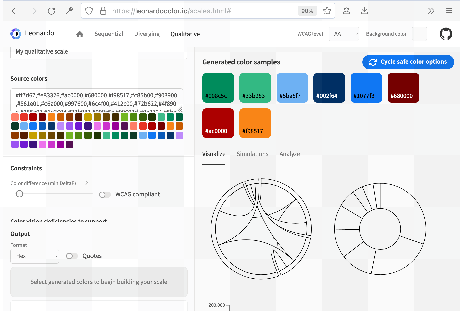
Task: Click Cycle safe color options button
Action: [x=408, y=62]
